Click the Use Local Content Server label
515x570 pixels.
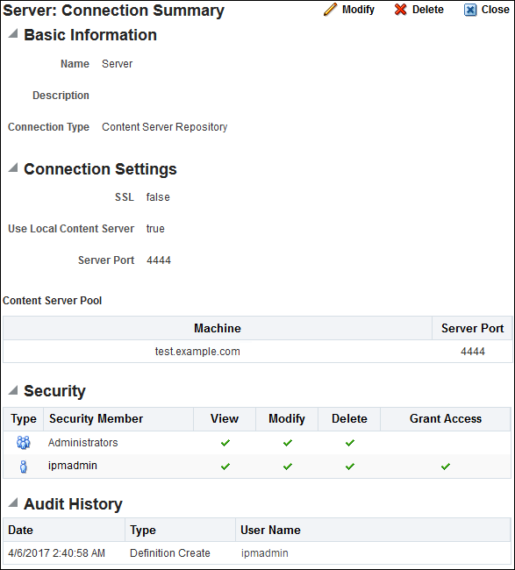[71, 229]
